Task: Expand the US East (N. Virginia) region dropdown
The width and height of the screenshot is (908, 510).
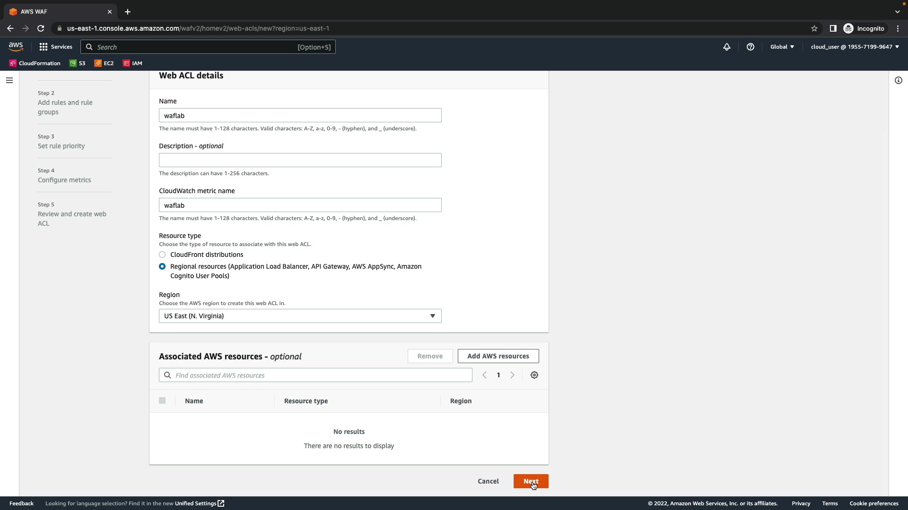Action: (300, 316)
